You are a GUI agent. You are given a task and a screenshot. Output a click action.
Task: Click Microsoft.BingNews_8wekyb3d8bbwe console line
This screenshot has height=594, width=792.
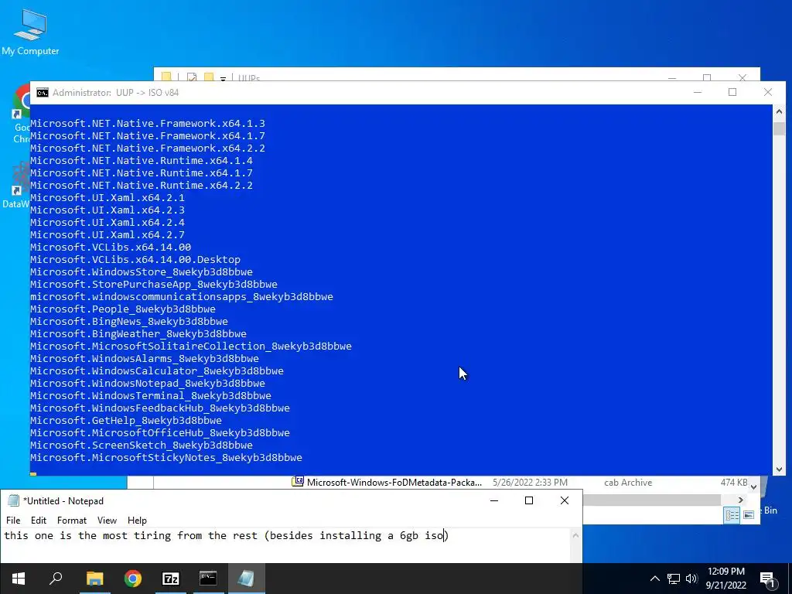pos(129,321)
